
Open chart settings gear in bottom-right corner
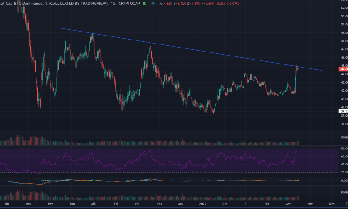coord(343,205)
